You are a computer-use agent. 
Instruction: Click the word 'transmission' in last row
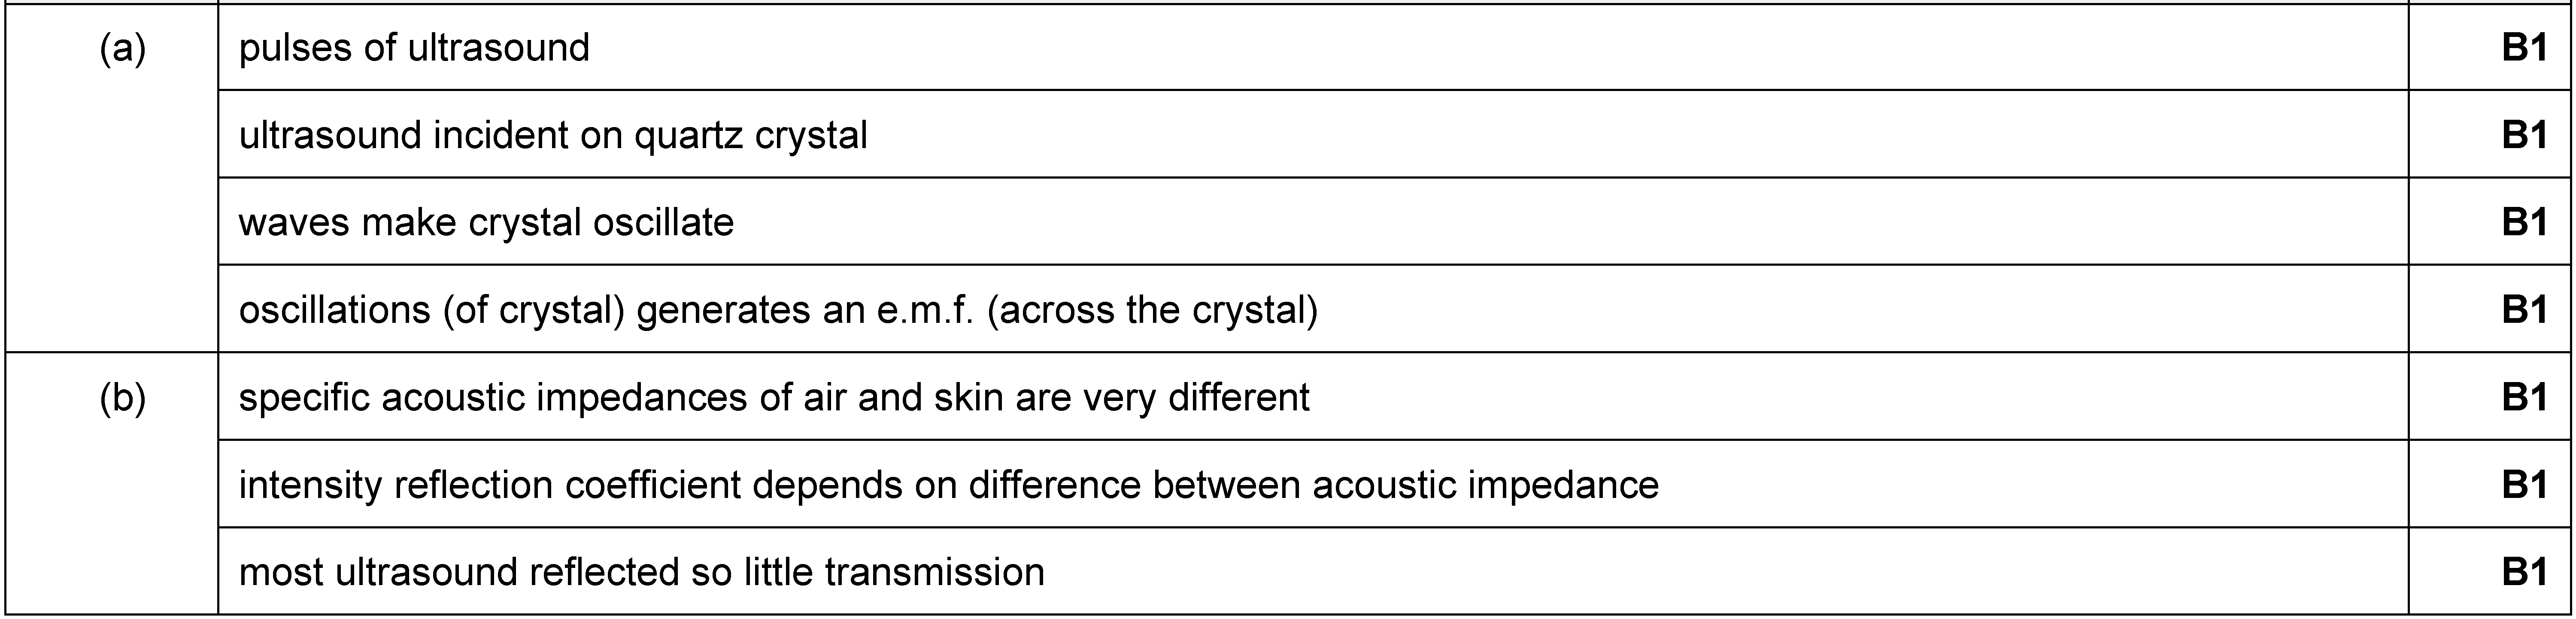click(x=934, y=572)
